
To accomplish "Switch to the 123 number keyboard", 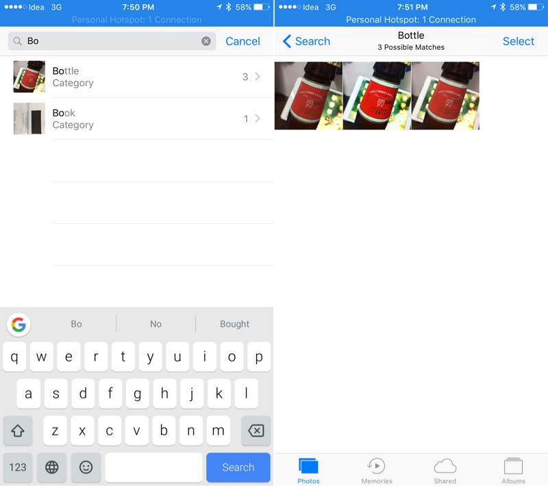I will 18,468.
